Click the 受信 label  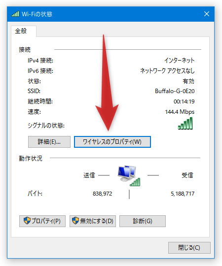pyautogui.click(x=187, y=175)
